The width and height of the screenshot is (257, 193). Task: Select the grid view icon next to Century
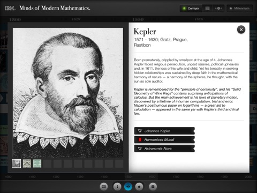coord(207,9)
